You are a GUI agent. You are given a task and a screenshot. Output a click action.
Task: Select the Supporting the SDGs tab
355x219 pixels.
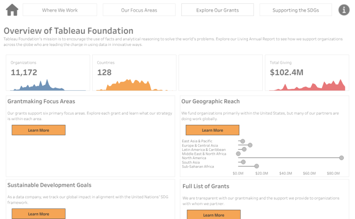[295, 10]
